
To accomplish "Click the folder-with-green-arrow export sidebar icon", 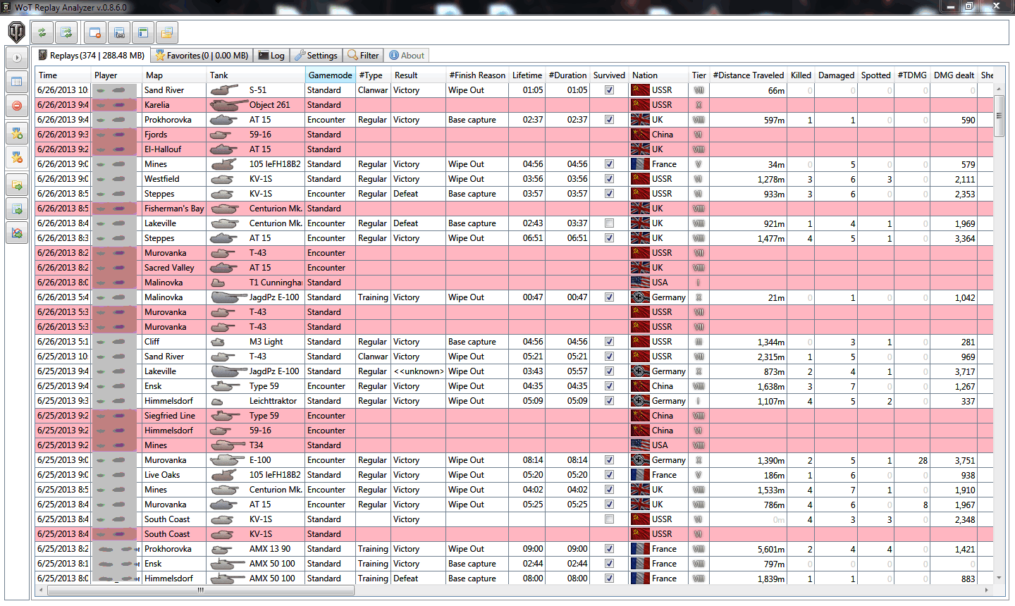I will pyautogui.click(x=17, y=186).
